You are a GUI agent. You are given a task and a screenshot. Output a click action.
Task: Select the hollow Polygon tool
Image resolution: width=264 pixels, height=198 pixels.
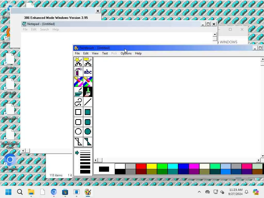[x=78, y=142]
